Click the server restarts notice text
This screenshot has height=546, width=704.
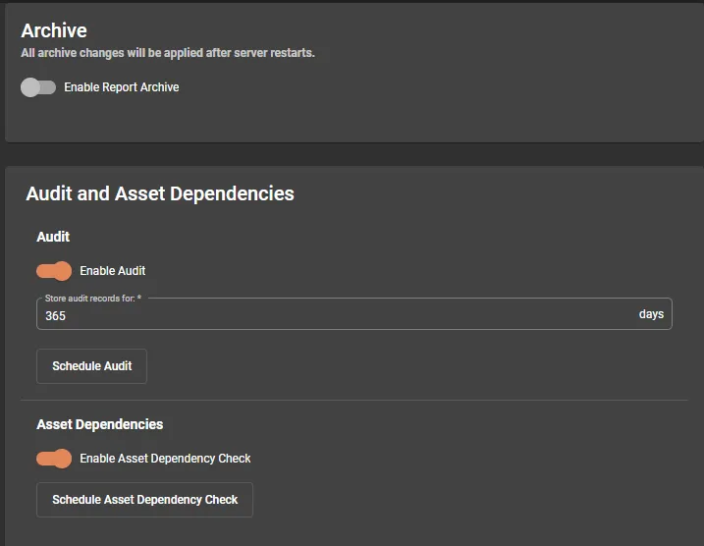[168, 53]
